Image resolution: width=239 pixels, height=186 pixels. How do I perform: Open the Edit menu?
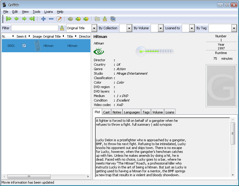[x=15, y=12]
